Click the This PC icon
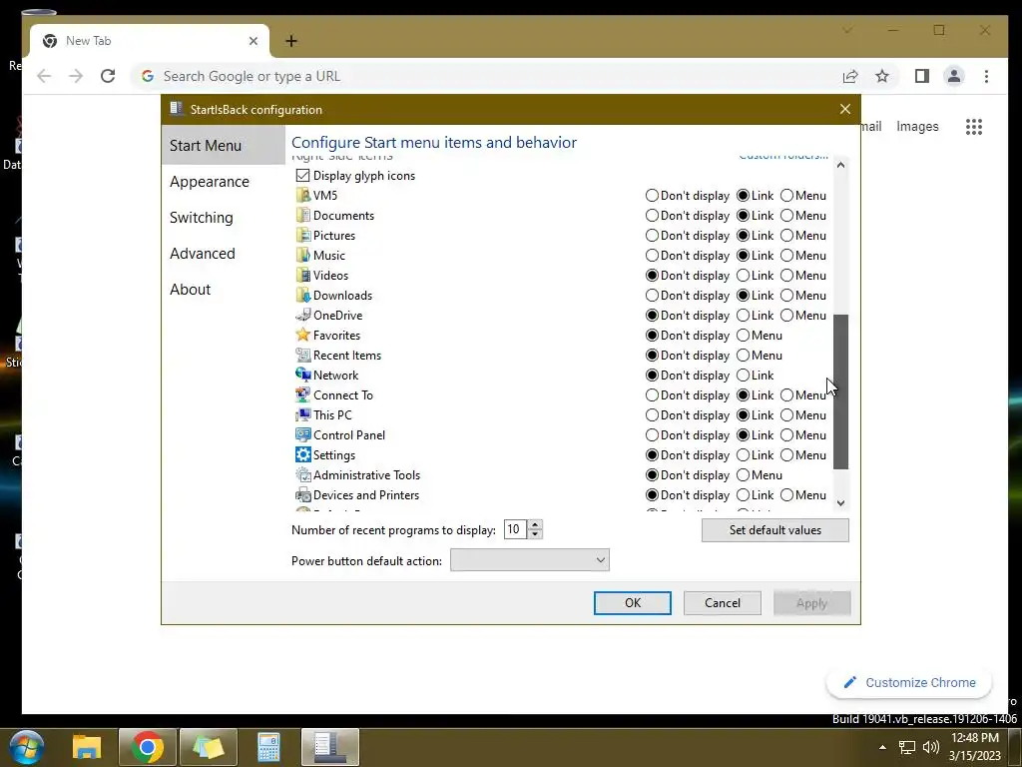The height and width of the screenshot is (767, 1022). pyautogui.click(x=302, y=415)
